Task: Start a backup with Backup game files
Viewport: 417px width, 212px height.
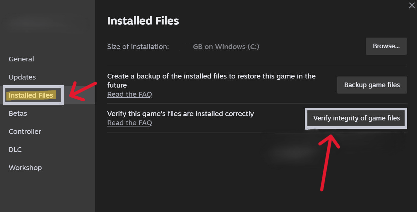Action: [371, 85]
